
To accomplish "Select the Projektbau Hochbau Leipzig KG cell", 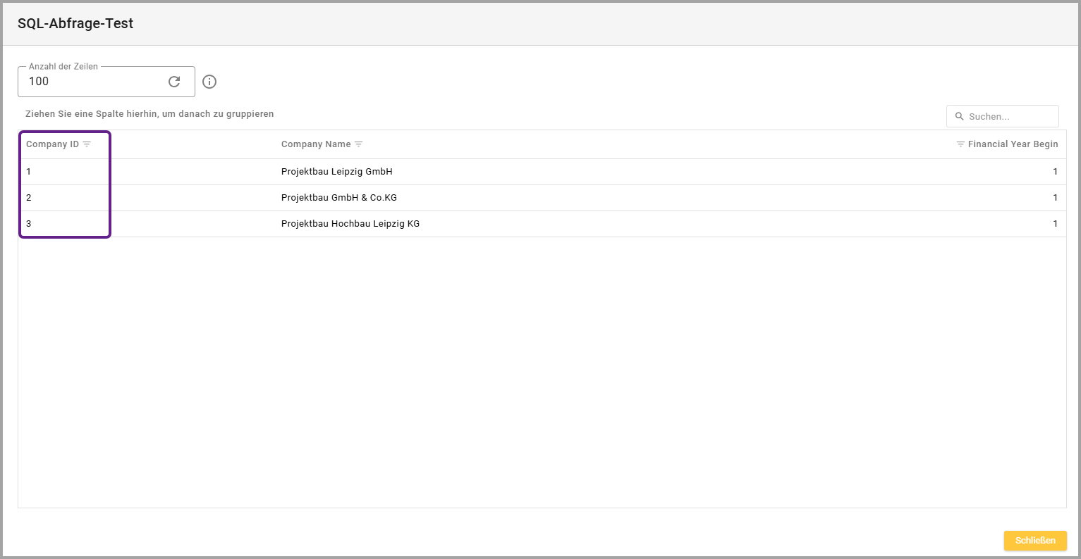I will coord(350,224).
